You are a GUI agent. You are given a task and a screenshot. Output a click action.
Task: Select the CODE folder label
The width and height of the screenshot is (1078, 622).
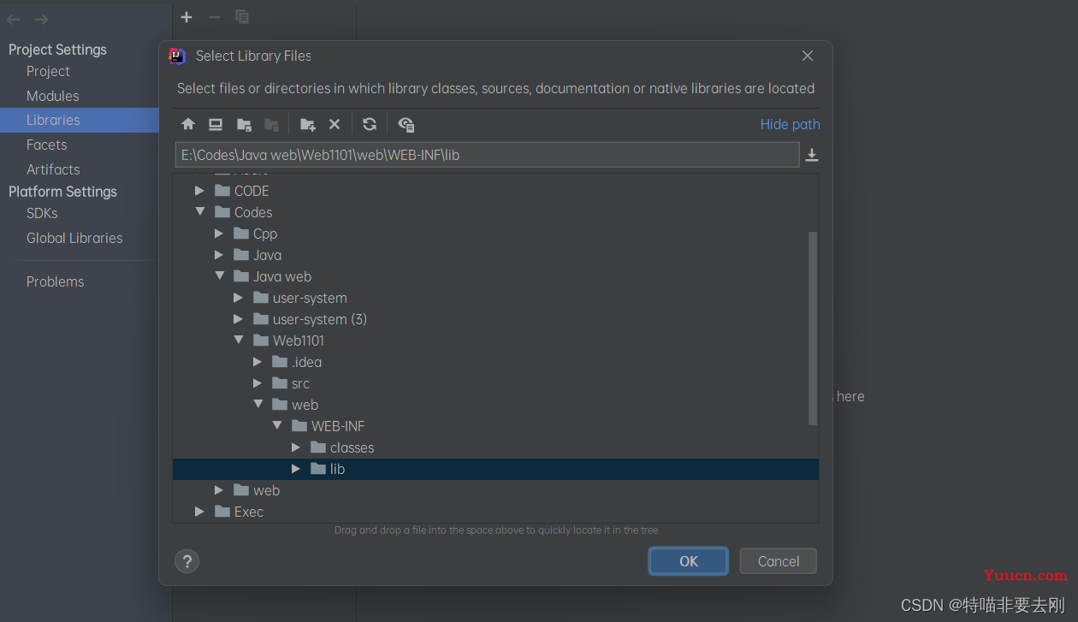tap(252, 191)
